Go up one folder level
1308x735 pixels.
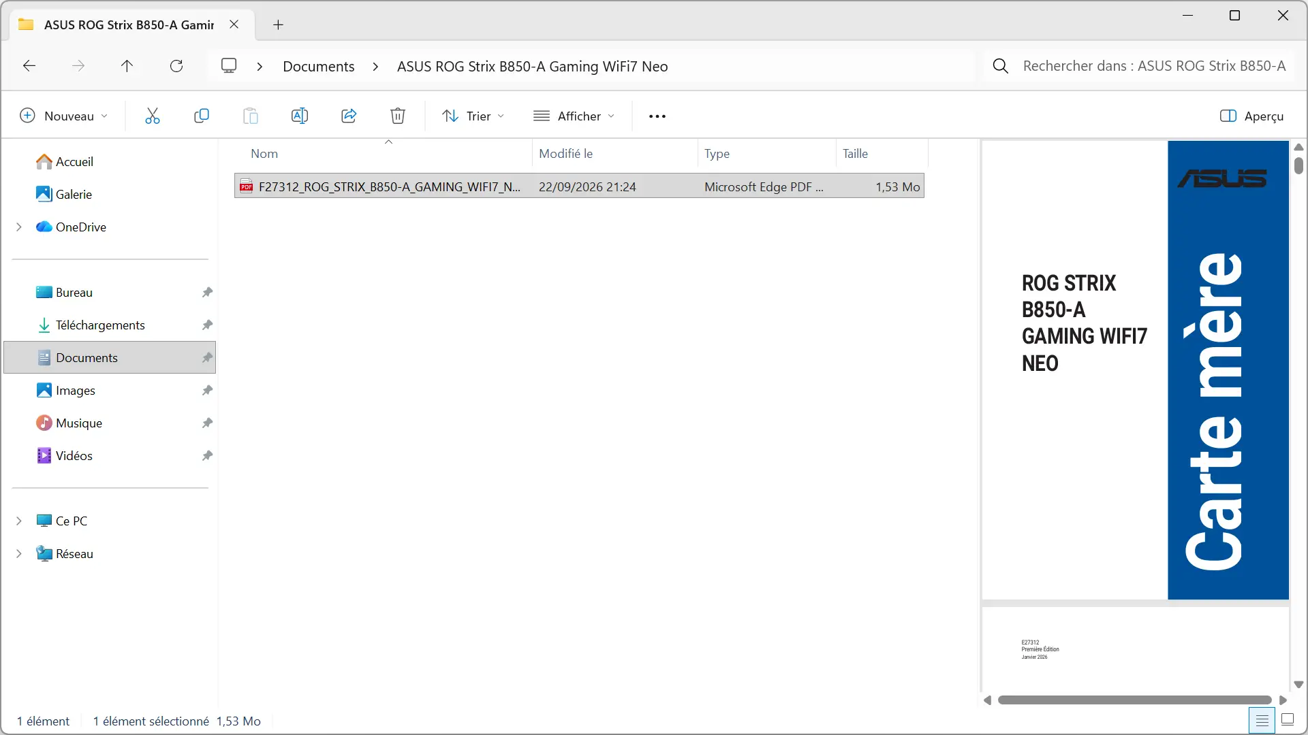tap(127, 66)
